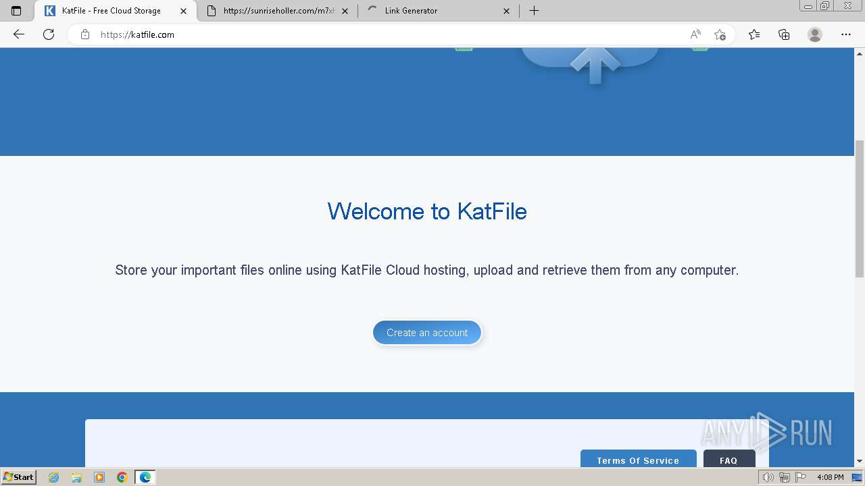Viewport: 865px width, 486px height.
Task: Open the Terms Of Service page
Action: 638,460
